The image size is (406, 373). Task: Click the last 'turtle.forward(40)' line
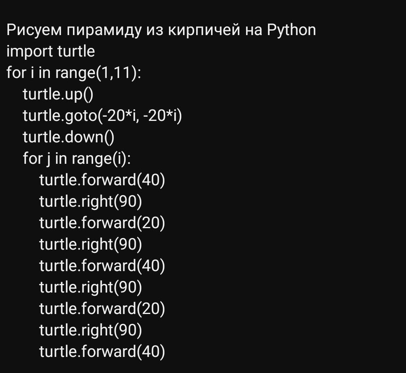coord(102,352)
